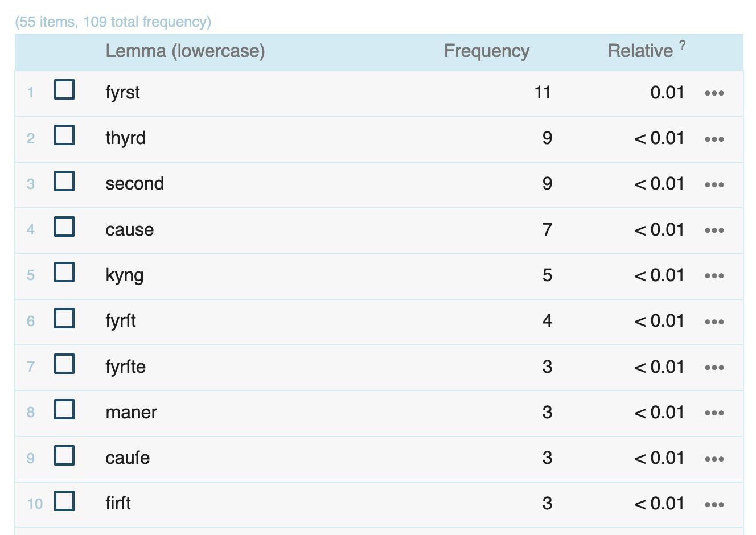Check the checkbox for lemma fyrst
756x535 pixels.
click(64, 90)
